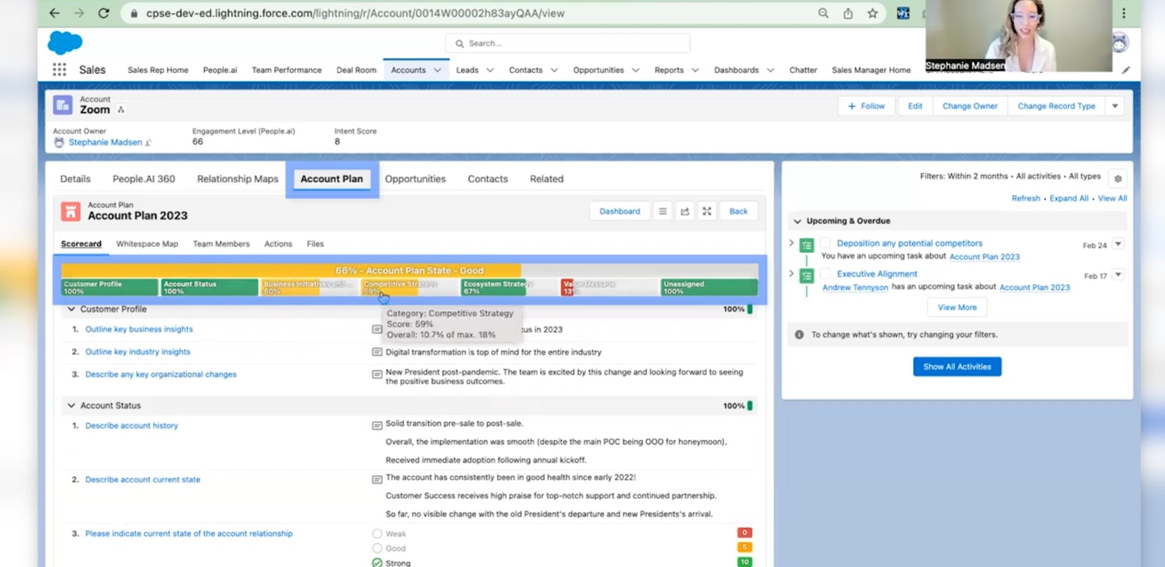Open the People.AI 360 tab
The height and width of the screenshot is (567, 1165).
143,179
